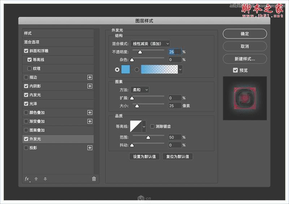289x204 pixels.
Task: Open the blue glow color swatch
Action: click(x=125, y=69)
